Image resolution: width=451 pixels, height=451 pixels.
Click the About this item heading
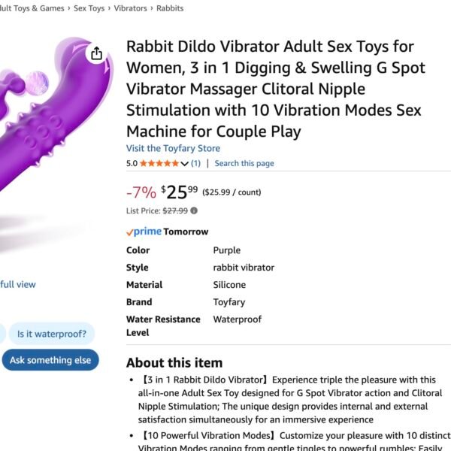pos(174,363)
